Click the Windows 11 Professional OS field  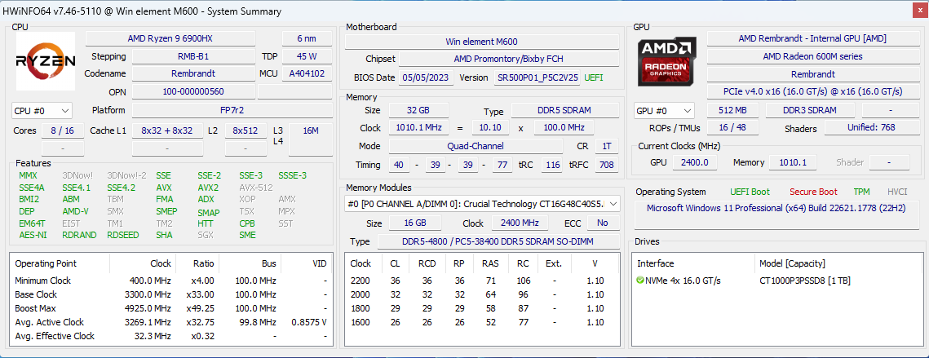(776, 209)
